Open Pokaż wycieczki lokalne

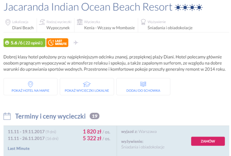[87, 87]
